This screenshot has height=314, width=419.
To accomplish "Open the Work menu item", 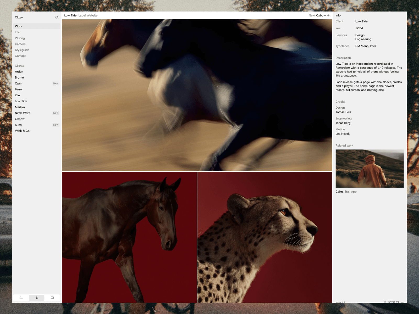I will pyautogui.click(x=37, y=26).
